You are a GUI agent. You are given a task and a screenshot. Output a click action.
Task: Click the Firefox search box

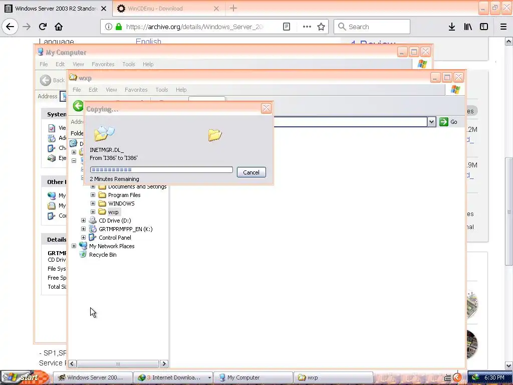point(372,27)
